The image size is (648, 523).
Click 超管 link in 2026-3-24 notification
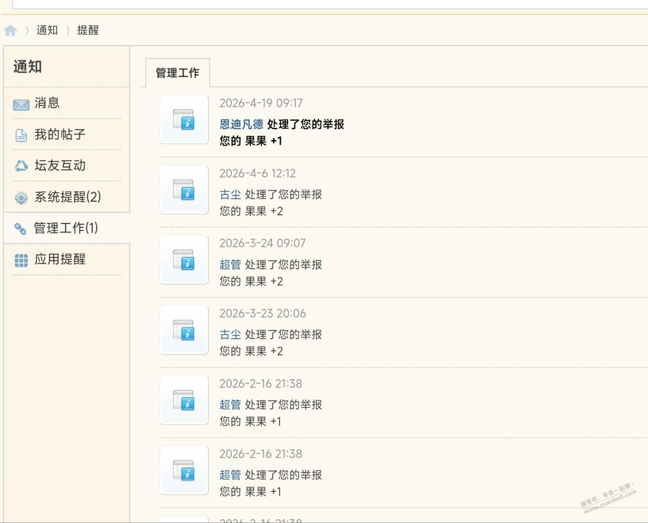coord(230,265)
